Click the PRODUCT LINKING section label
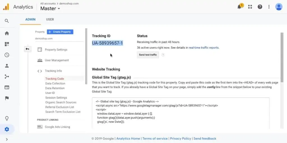Image resolution: width=287 pixels, height=143 pixels. [x=48, y=120]
